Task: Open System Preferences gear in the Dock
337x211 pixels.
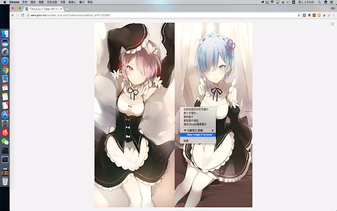Action: click(5, 123)
